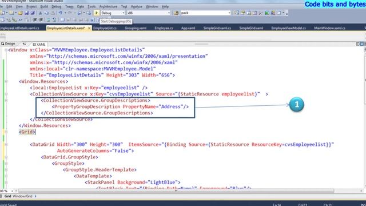Viewport: 366px width, 206px height.
Task: Click the Redo arrow icon
Action: pos(70,13)
